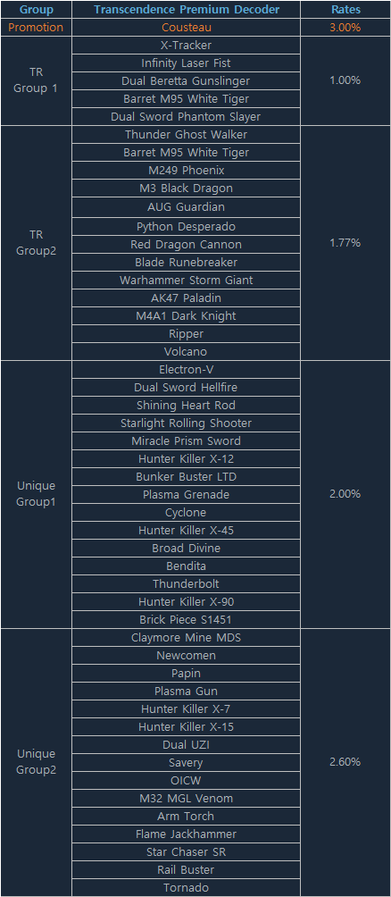
Task: Click the Group column header
Action: pos(36,10)
